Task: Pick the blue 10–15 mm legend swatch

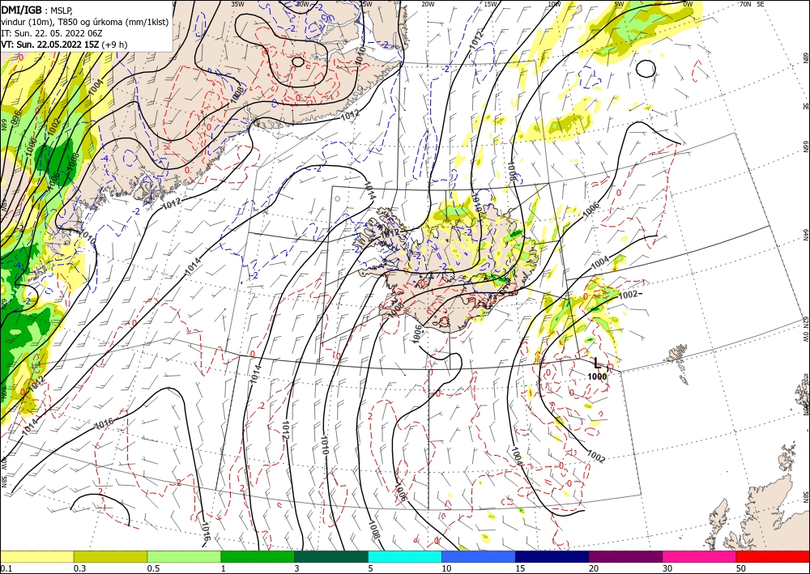Action: point(479,556)
